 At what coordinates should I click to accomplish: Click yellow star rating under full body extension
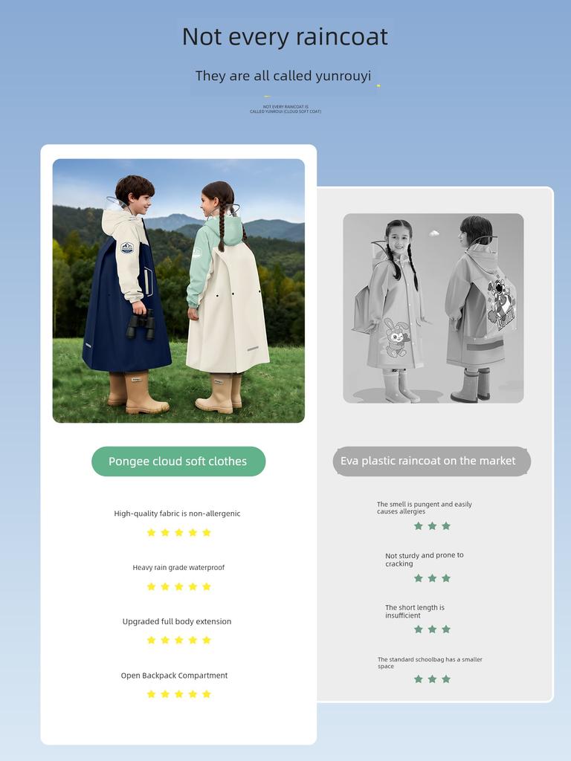click(x=178, y=640)
